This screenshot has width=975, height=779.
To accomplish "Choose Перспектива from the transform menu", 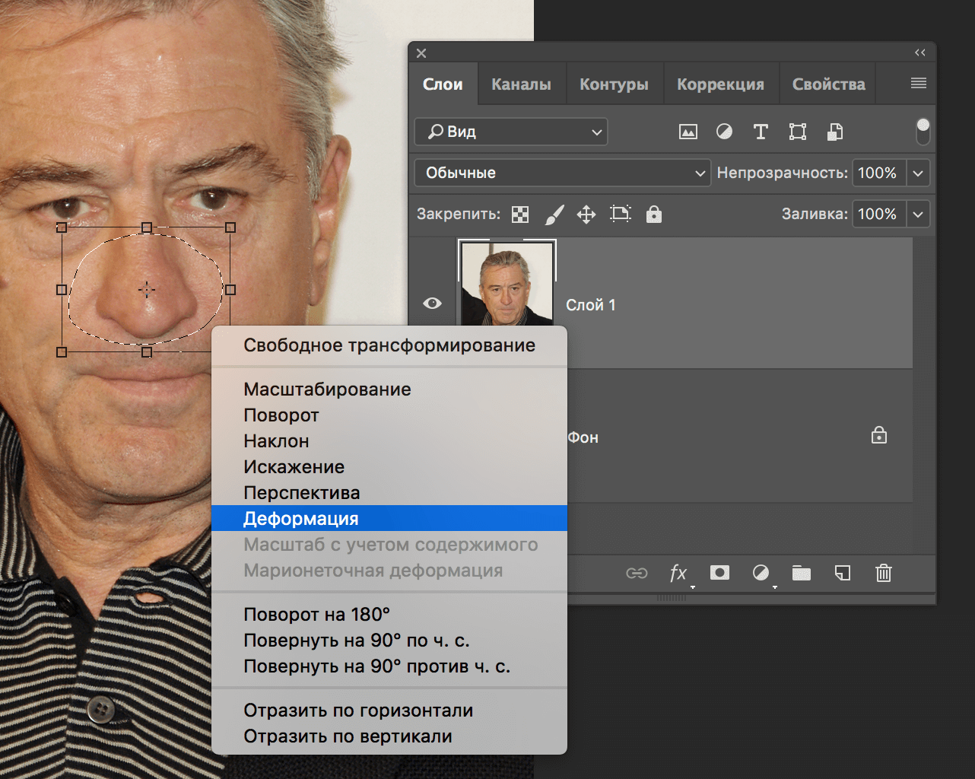I will 301,492.
